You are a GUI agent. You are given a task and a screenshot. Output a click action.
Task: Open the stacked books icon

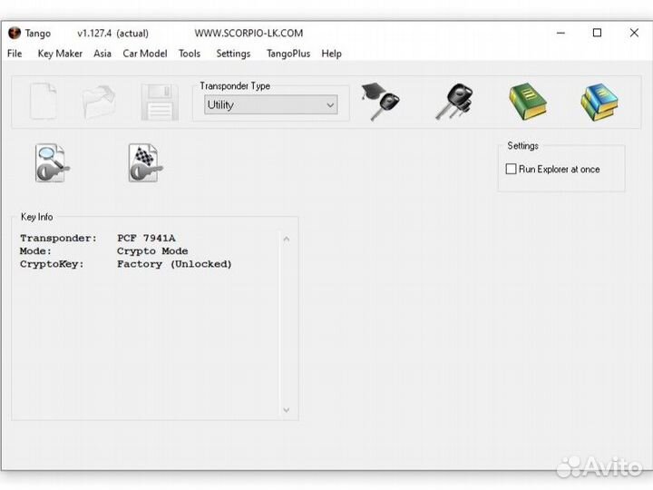pos(599,102)
